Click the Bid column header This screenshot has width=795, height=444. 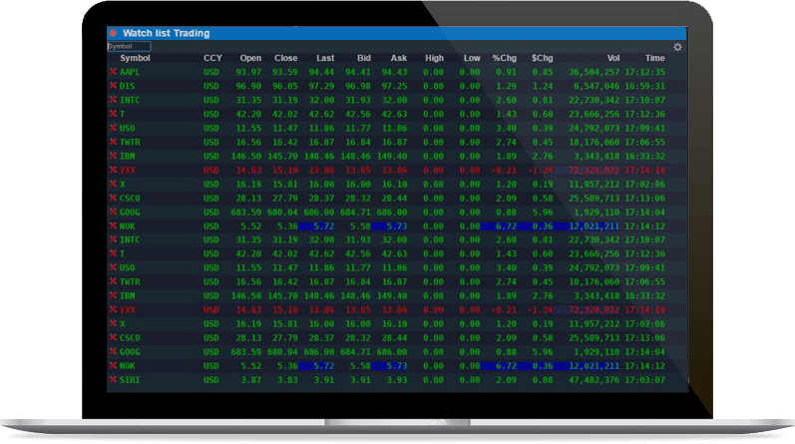pos(362,58)
